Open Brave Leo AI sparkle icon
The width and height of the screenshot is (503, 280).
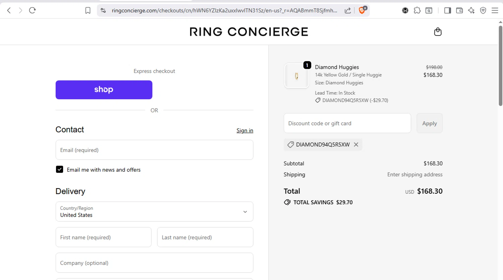471,10
